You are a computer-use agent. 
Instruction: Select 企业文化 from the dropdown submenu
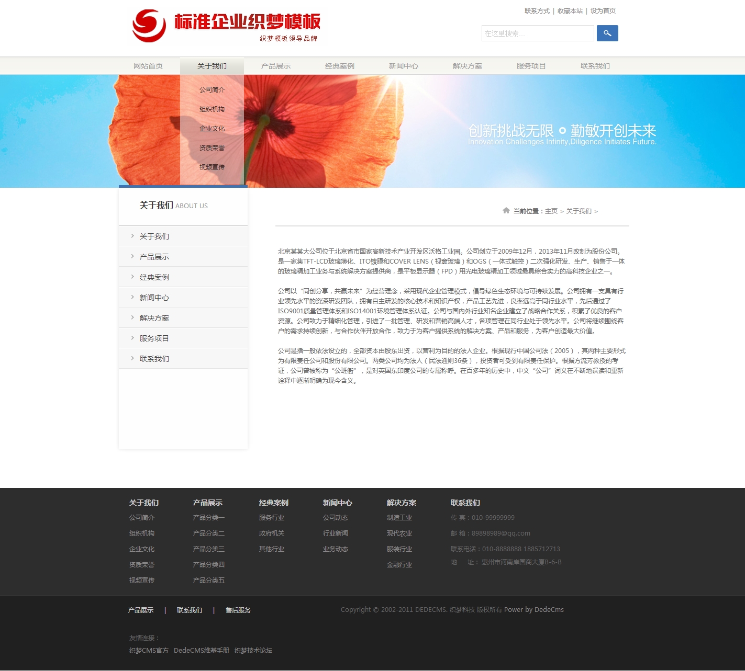point(212,129)
